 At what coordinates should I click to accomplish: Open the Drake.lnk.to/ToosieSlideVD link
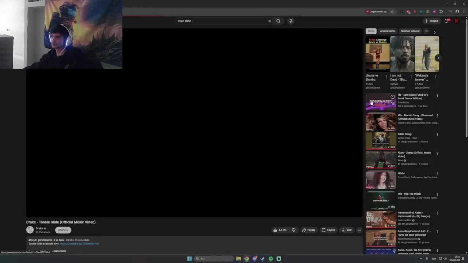[x=79, y=244]
